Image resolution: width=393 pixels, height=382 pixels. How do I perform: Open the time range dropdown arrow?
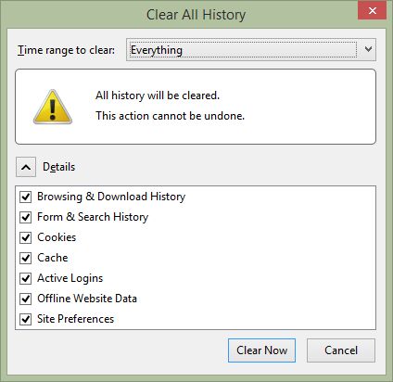click(x=368, y=49)
